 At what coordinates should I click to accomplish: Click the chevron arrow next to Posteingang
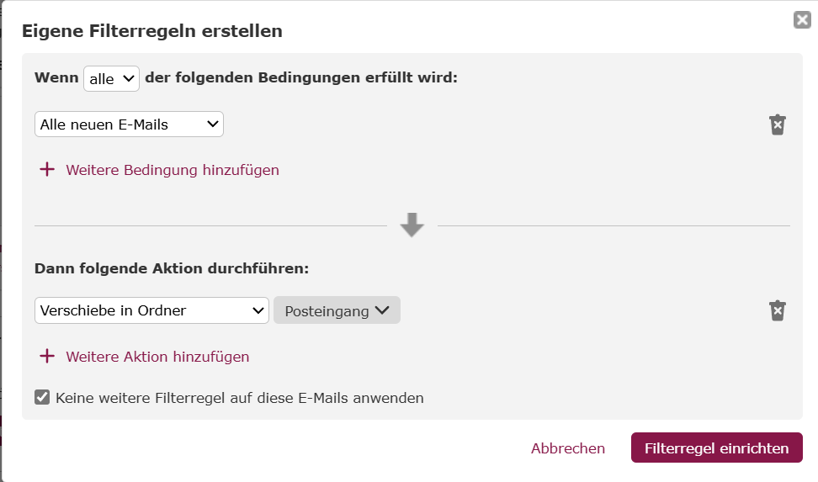[382, 310]
